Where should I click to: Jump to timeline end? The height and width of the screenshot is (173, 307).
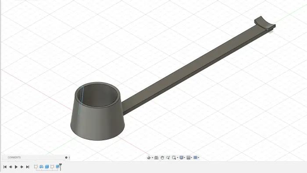tap(28, 167)
